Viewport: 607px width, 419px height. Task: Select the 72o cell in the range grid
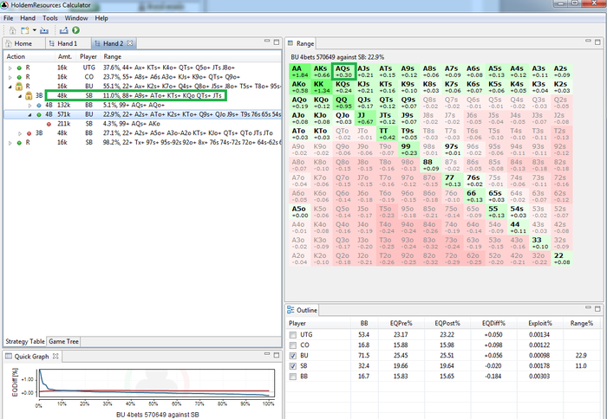pos(451,259)
